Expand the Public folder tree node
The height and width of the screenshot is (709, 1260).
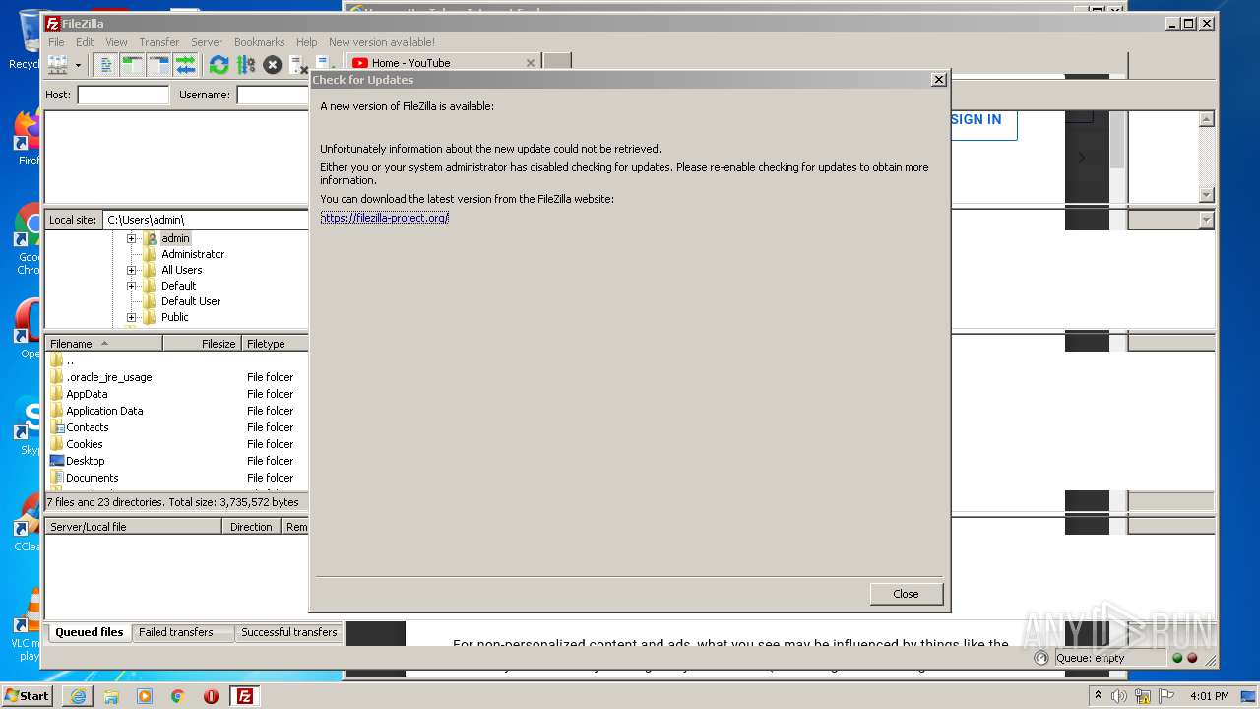point(131,317)
